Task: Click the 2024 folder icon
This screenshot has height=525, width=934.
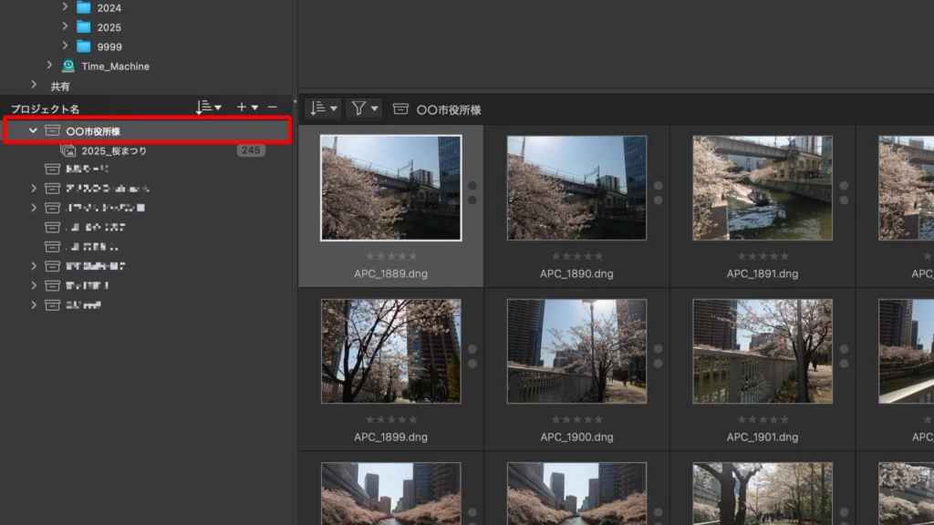Action: [84, 7]
